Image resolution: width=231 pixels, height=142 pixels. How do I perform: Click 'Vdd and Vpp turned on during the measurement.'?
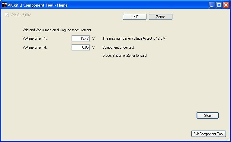57,30
